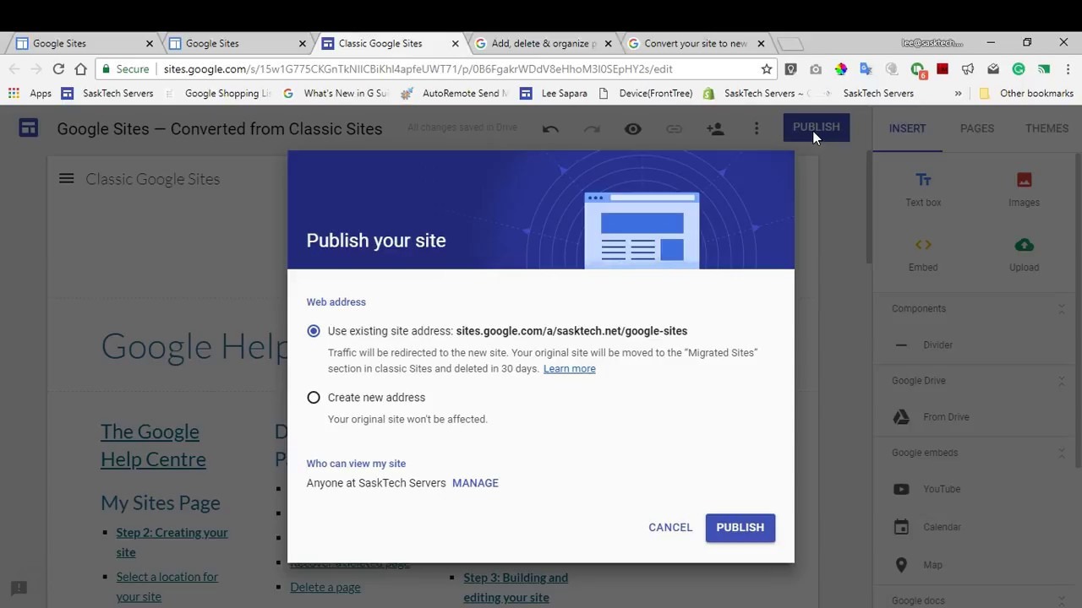Open hamburger menu beside Classic Google Sites
This screenshot has width=1082, height=608.
pos(67,179)
